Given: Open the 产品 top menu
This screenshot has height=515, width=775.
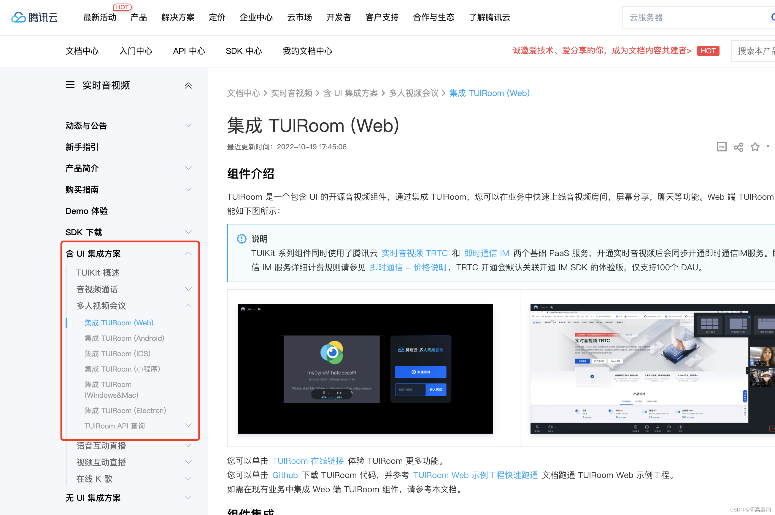Looking at the screenshot, I should (139, 17).
